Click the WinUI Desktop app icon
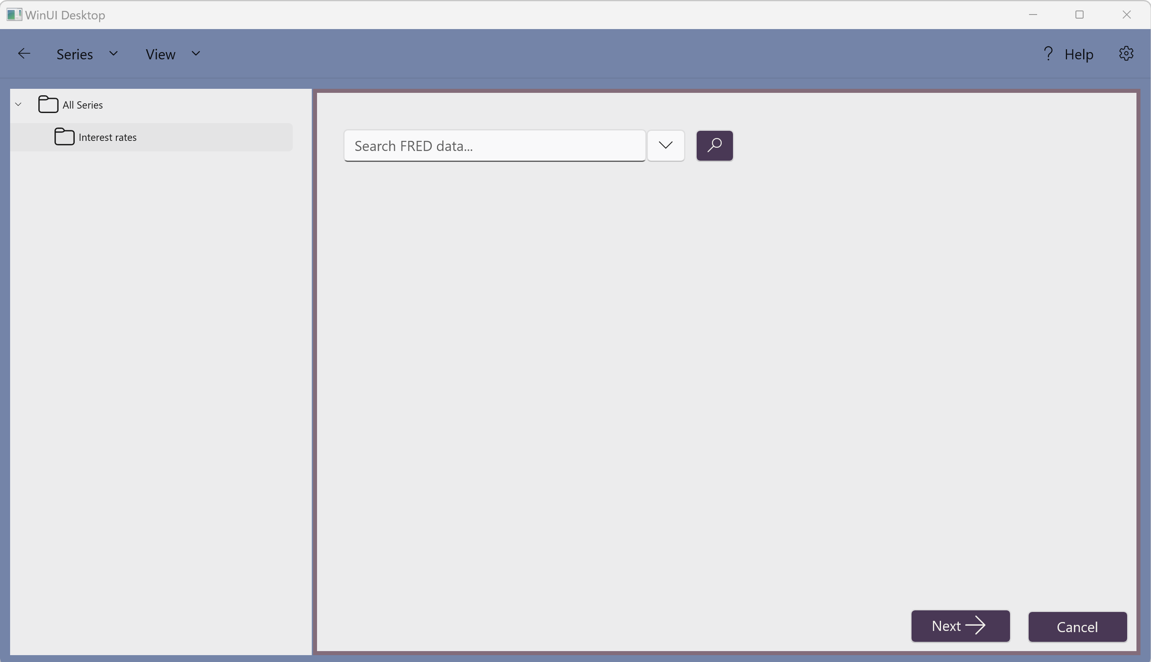 point(14,15)
